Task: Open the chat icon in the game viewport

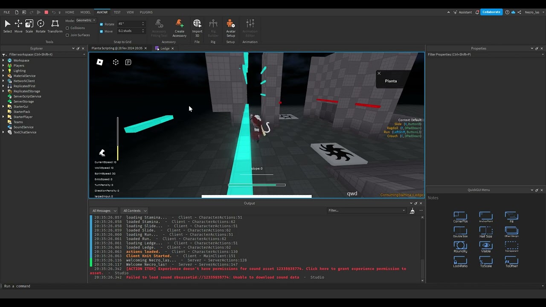Action: 128,62
